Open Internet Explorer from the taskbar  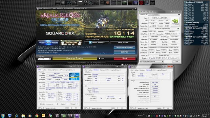coord(16,116)
